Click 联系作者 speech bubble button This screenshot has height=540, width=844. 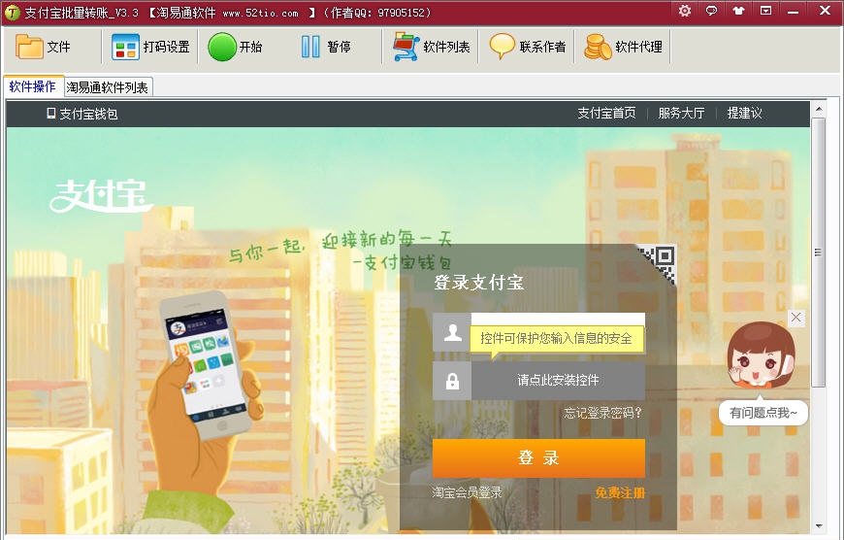coord(528,47)
